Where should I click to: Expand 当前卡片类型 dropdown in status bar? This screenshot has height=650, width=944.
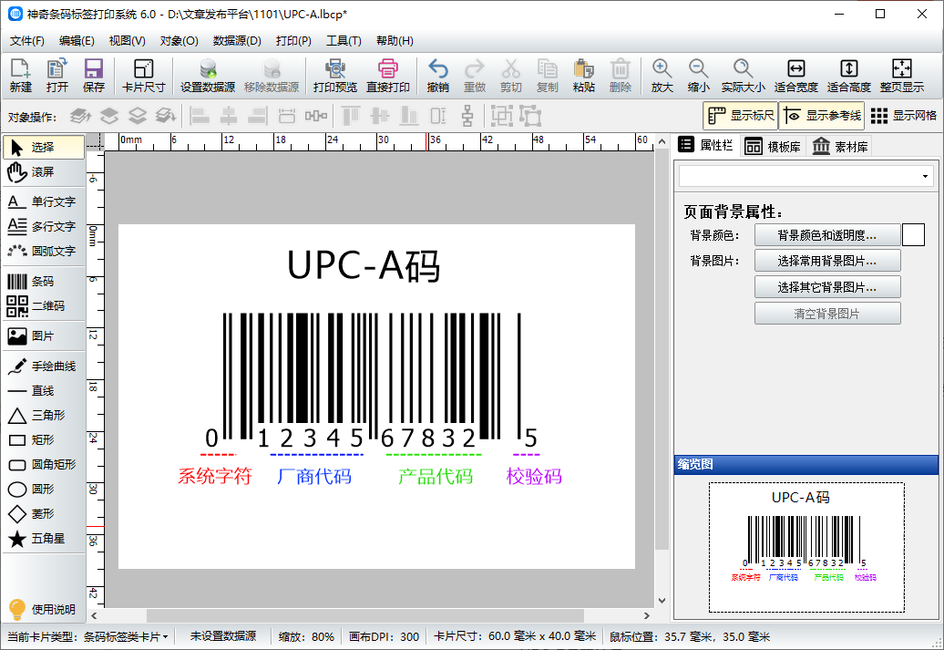165,636
